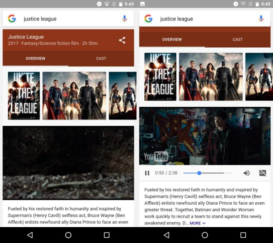The width and height of the screenshot is (273, 243).
Task: Open the third cropped image on the left screen
Action: point(123,96)
